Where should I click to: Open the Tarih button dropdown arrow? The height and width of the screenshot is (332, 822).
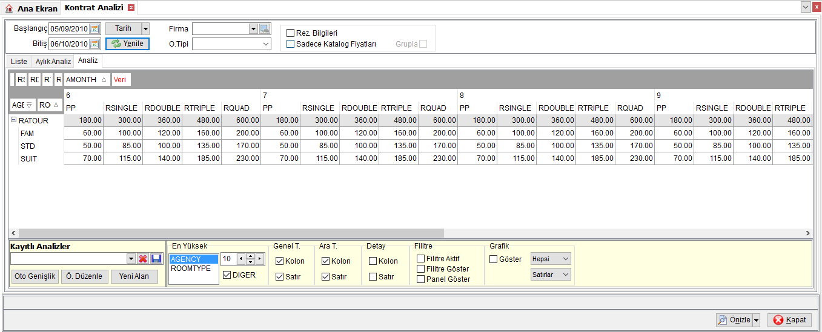tap(145, 28)
